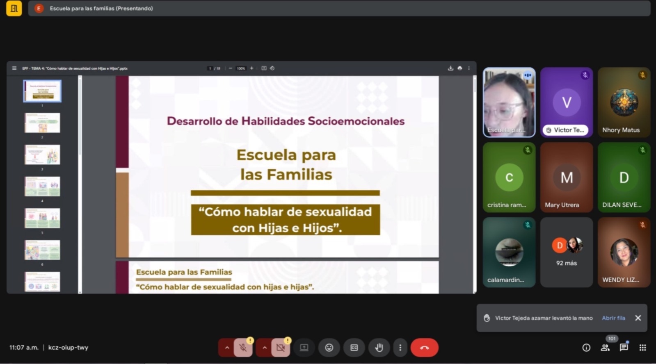Toggle the muted microphone button
The height and width of the screenshot is (364, 656).
click(x=243, y=348)
